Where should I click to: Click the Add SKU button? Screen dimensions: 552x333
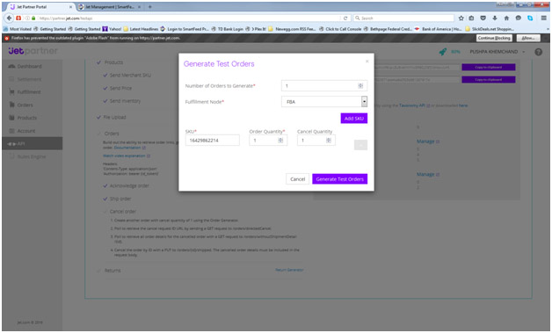point(354,119)
